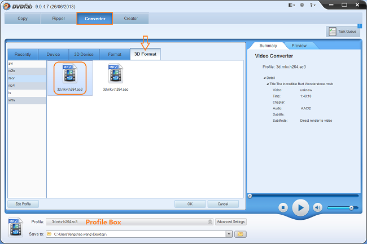Open Advanced Settings

point(231,222)
